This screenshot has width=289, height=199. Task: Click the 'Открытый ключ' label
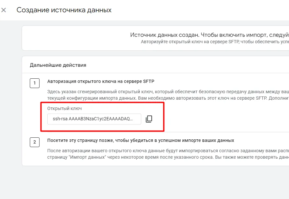click(64, 109)
